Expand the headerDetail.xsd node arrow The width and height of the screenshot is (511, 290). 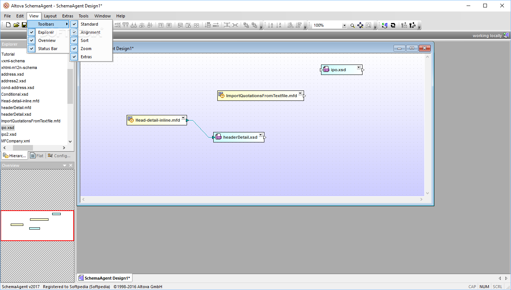[x=261, y=135]
